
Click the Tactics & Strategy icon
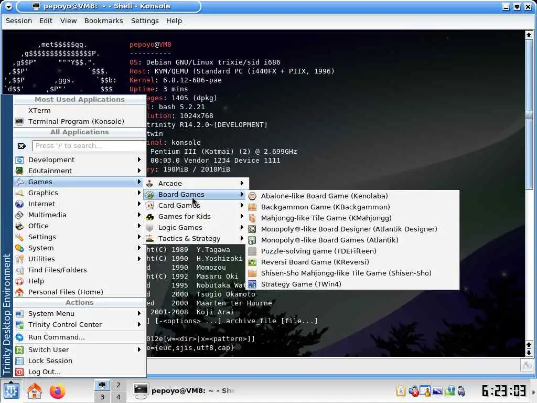point(149,239)
